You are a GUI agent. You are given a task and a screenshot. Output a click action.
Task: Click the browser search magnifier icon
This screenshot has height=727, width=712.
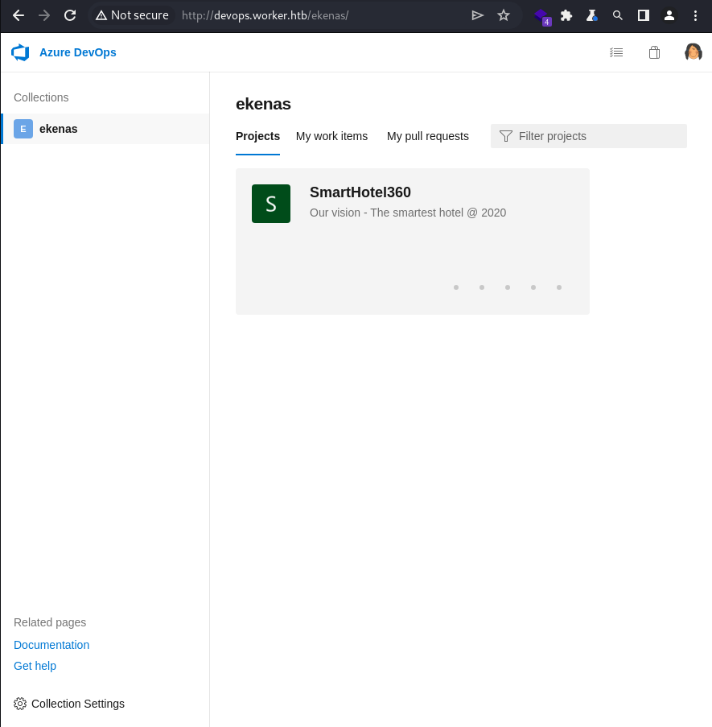618,16
